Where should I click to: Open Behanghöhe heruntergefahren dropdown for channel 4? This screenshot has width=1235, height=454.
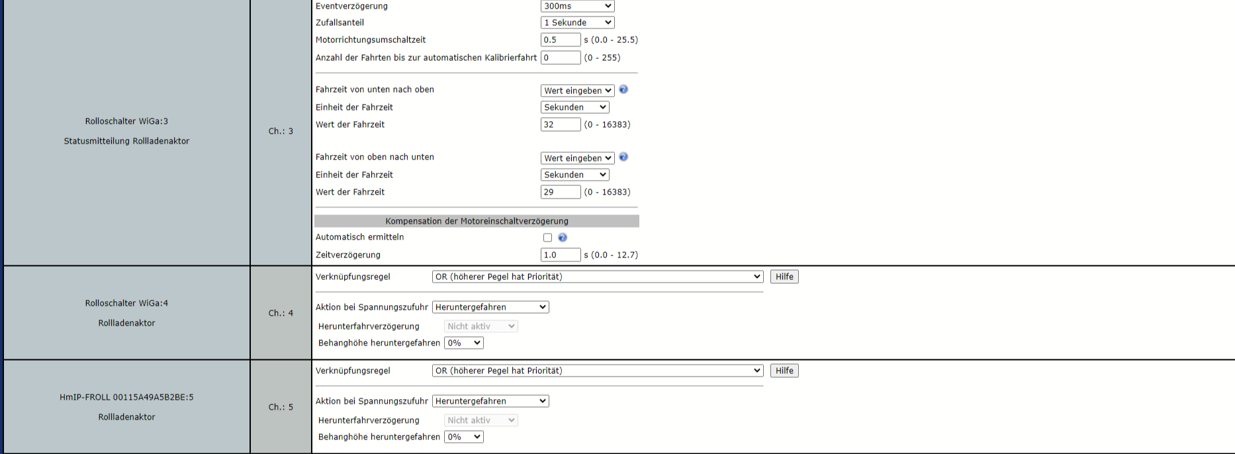click(x=464, y=343)
